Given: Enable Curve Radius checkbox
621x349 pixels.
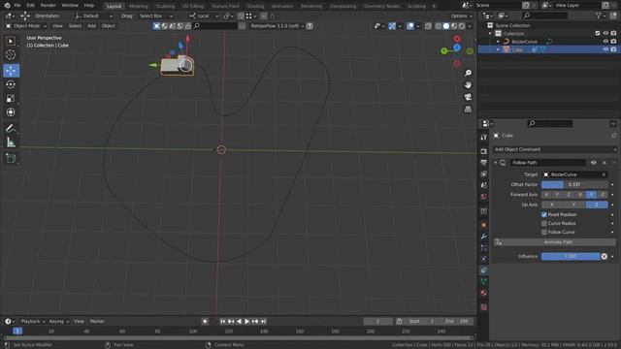Looking at the screenshot, I should [x=544, y=223].
